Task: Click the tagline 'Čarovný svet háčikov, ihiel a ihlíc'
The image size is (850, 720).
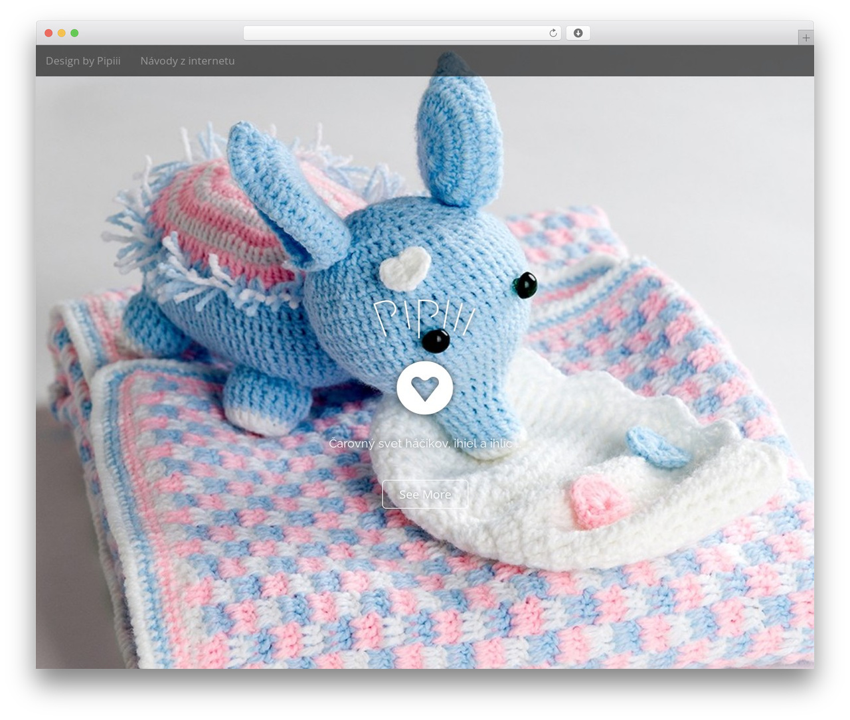Action: coord(421,443)
